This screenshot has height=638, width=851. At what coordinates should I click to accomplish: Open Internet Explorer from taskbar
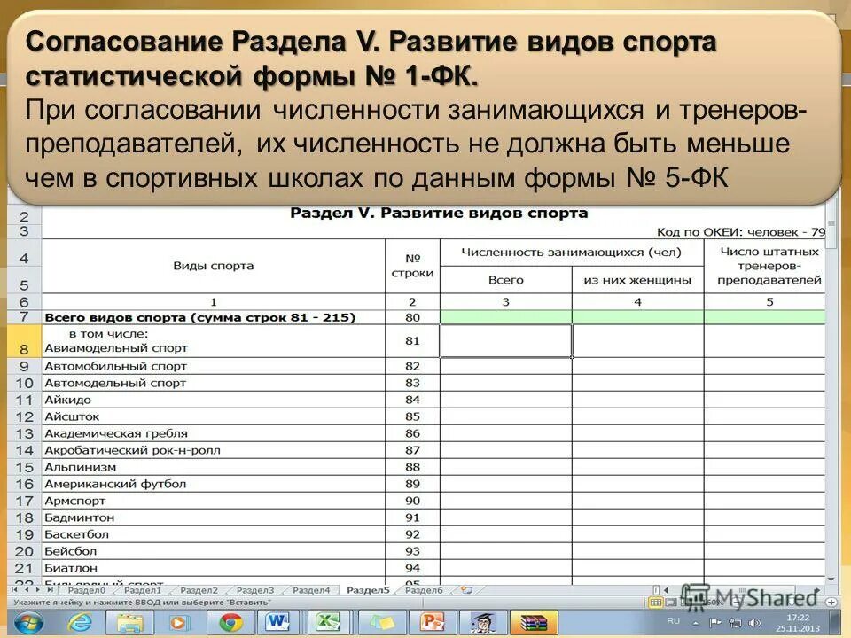coord(79,623)
